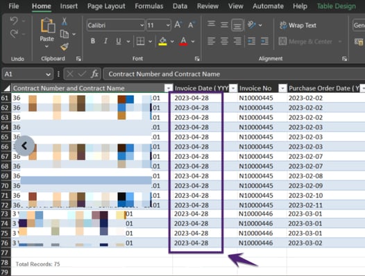365x276 pixels.
Task: Switch to the Data tab
Action: 180,6
